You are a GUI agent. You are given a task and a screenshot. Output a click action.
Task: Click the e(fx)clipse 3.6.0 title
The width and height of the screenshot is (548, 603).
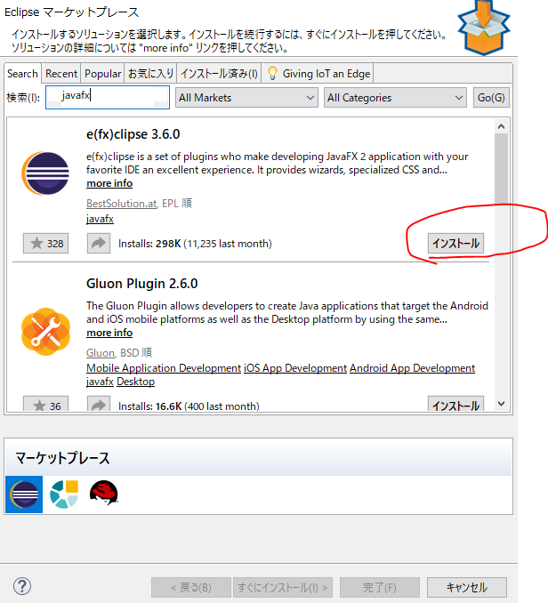[x=133, y=134]
